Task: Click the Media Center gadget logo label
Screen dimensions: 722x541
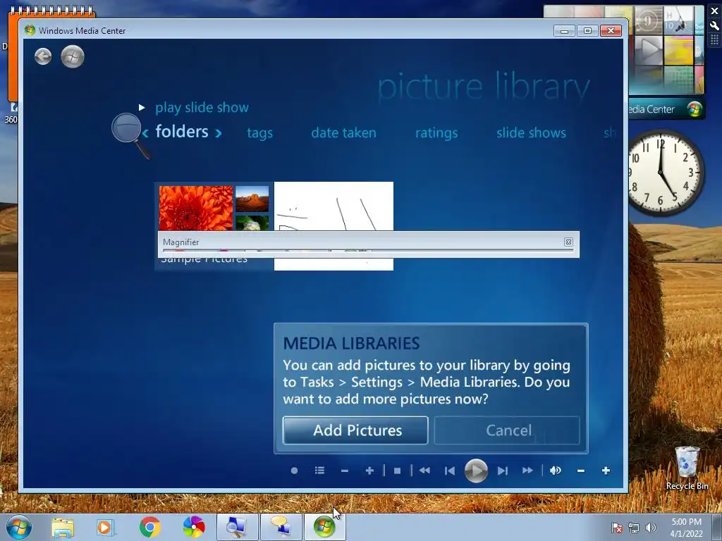Action: tap(666, 109)
